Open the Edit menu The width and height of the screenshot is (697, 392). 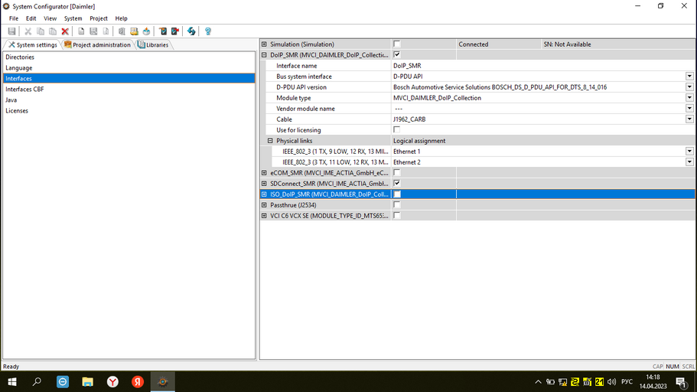(x=31, y=18)
